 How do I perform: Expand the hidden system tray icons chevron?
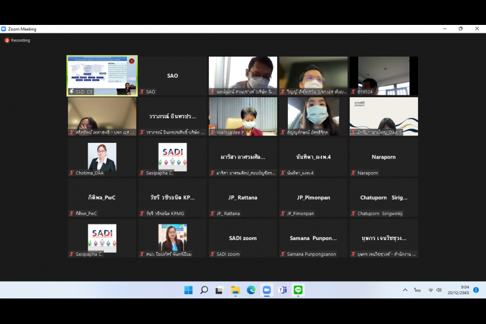[x=405, y=290]
